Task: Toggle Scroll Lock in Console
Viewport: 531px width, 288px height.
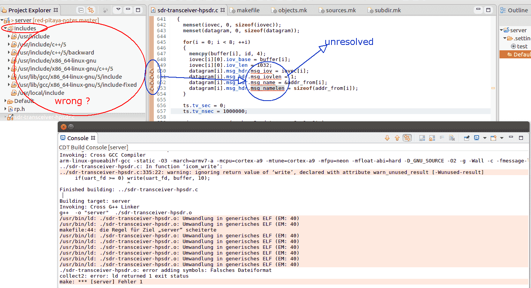Action: 432,138
